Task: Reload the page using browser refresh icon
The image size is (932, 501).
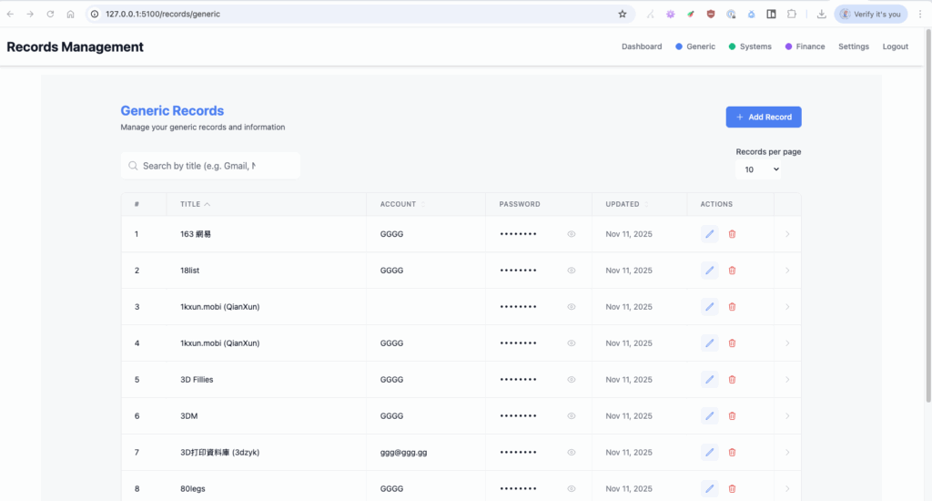Action: (x=50, y=15)
